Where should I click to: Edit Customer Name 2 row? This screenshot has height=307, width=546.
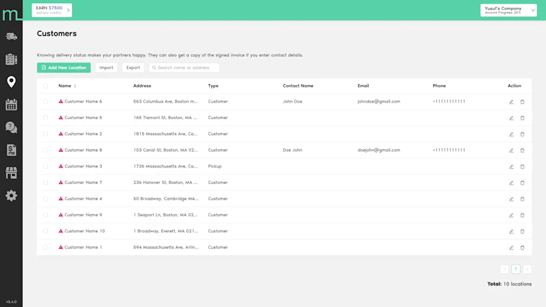pos(511,134)
